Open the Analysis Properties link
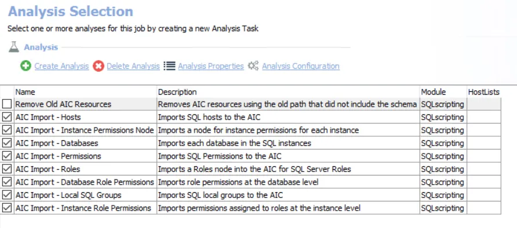 [x=211, y=66]
